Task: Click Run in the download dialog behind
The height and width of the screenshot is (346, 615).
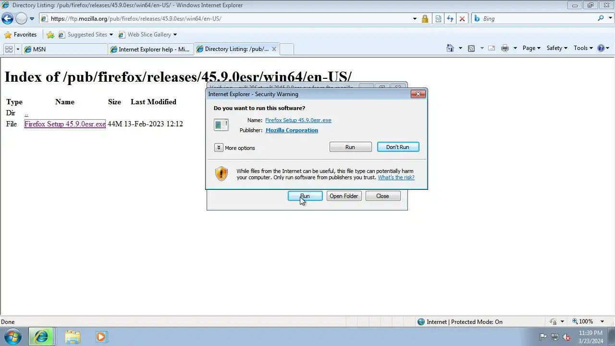Action: tap(305, 196)
